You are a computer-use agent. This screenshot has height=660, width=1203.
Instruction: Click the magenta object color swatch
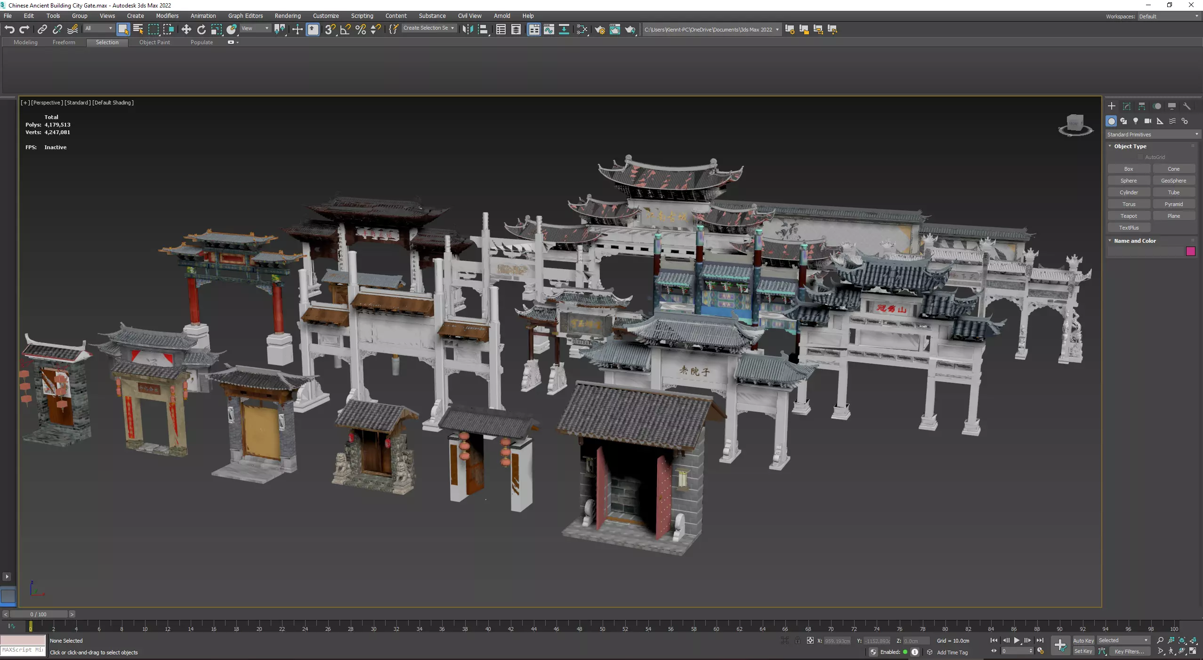point(1191,251)
